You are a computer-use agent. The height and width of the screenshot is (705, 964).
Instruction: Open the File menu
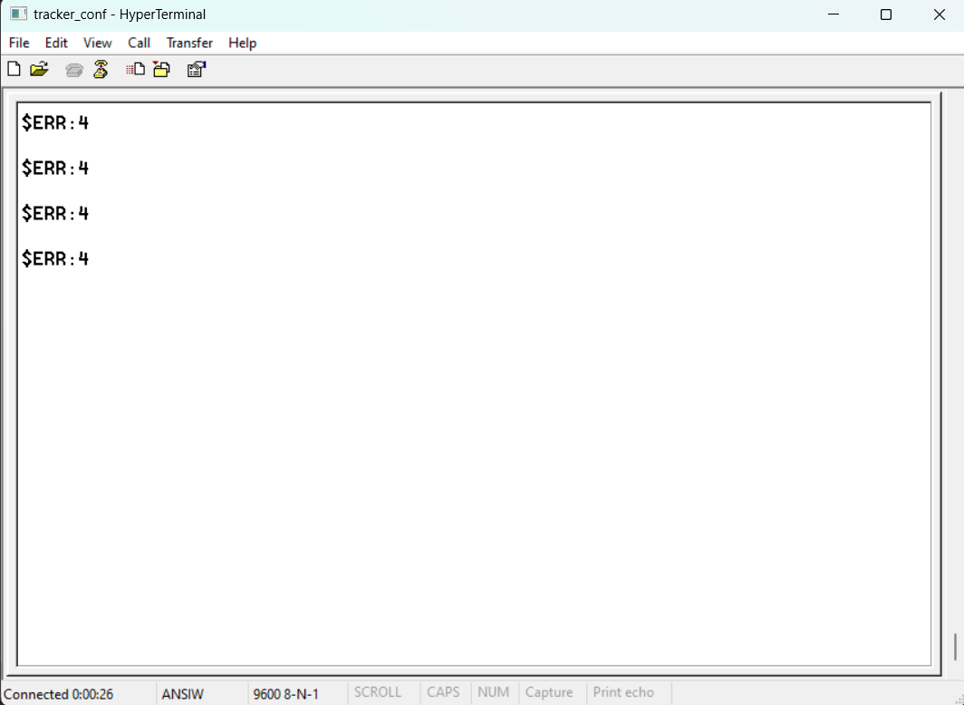coord(19,43)
